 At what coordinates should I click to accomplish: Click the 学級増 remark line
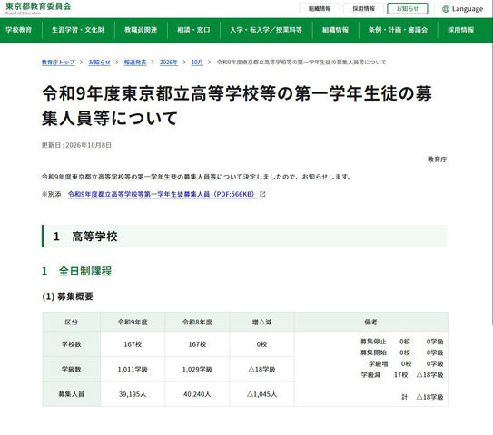406,363
